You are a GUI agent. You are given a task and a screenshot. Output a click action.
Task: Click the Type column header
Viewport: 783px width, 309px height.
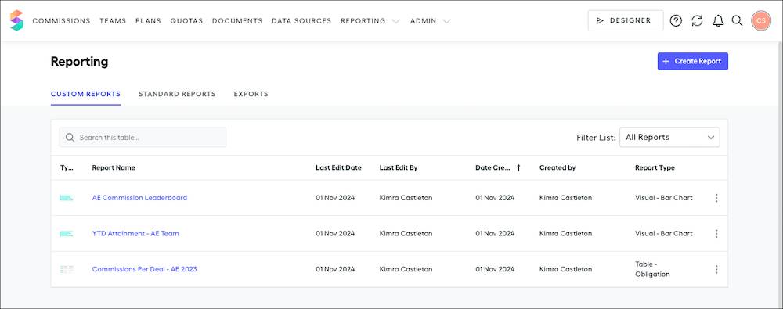tap(67, 167)
